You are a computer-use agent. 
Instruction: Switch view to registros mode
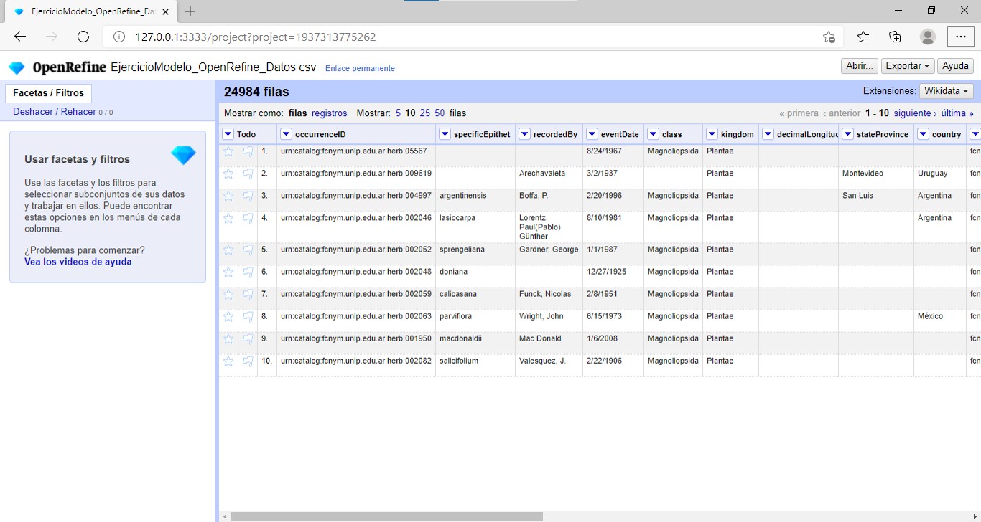(329, 113)
